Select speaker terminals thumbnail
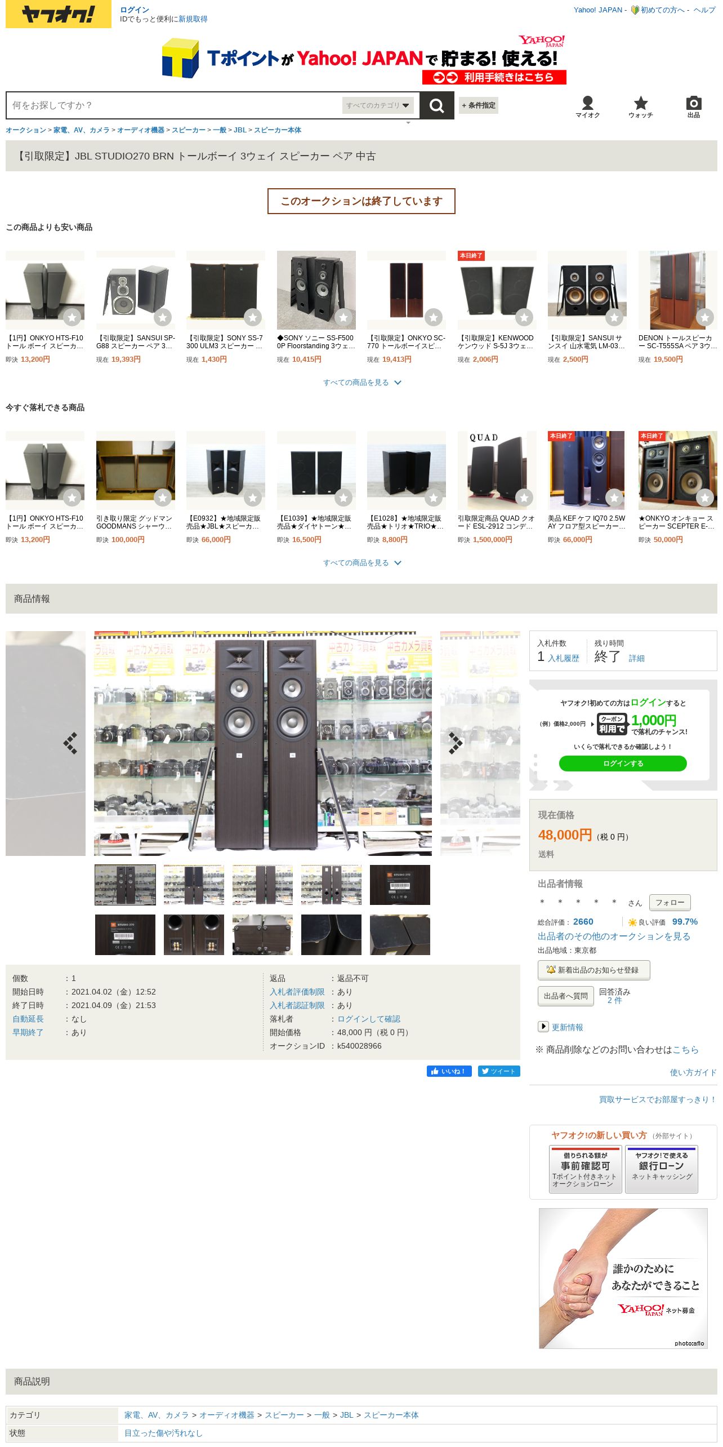Image resolution: width=723 pixels, height=1447 pixels. point(194,935)
